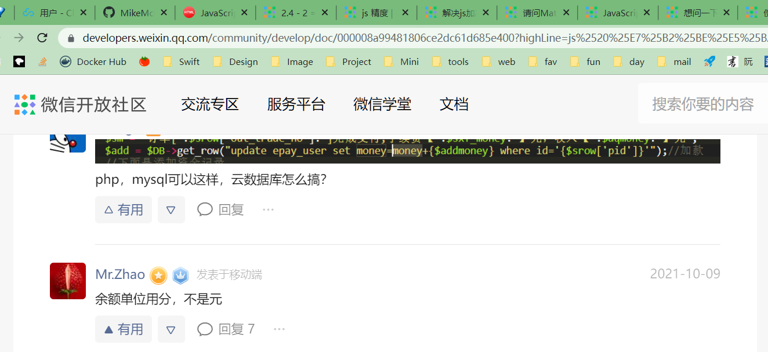Click Mr.Zhao's blue crown badge
The height and width of the screenshot is (352, 768).
pyautogui.click(x=181, y=275)
